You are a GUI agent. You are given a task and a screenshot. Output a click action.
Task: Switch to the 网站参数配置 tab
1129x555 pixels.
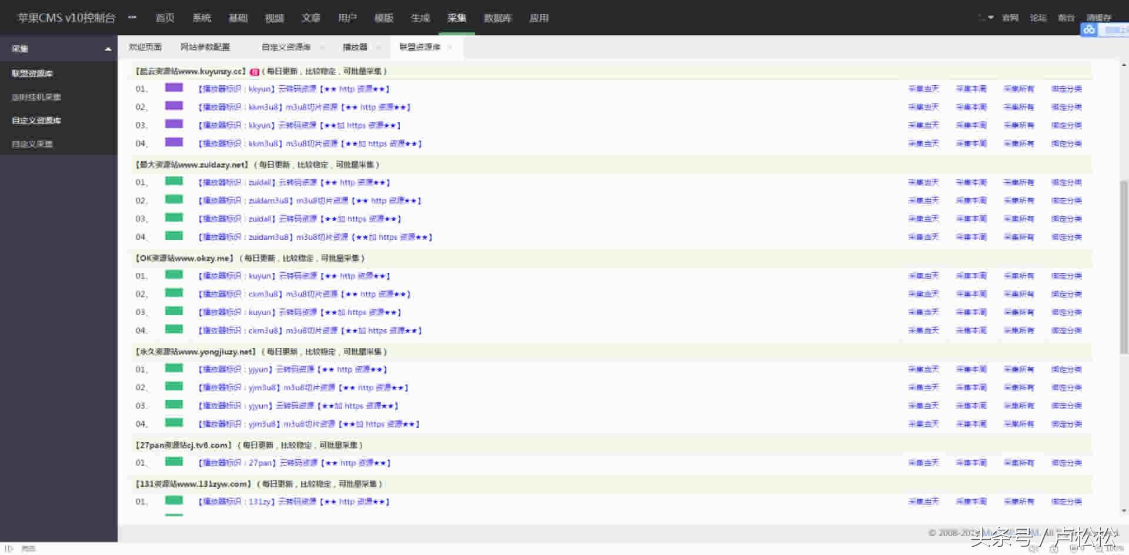tap(205, 47)
